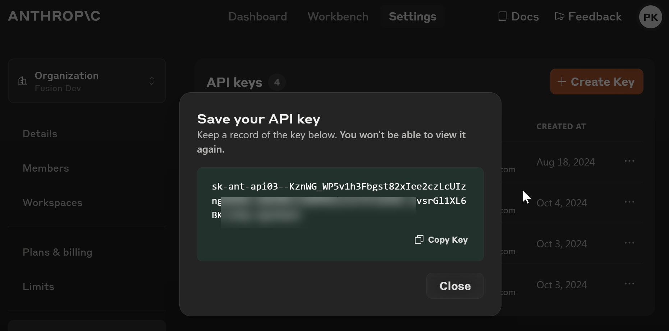The height and width of the screenshot is (331, 669).
Task: Close the Save your API key dialog
Action: point(455,286)
